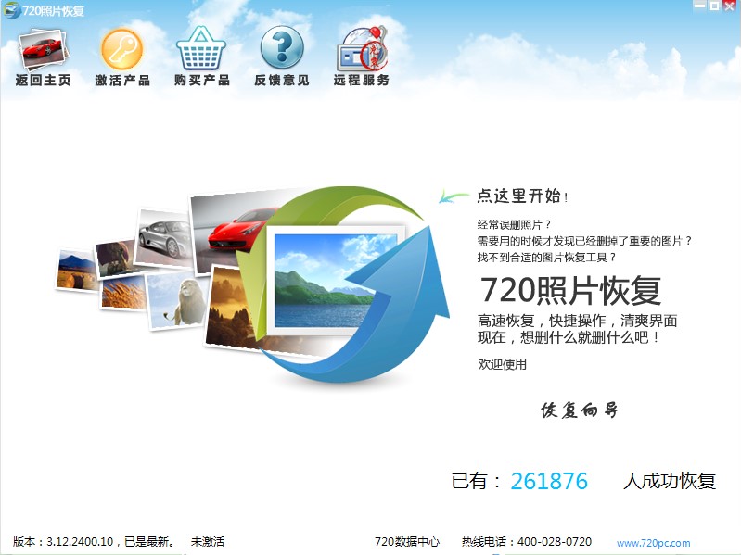
Task: Click the large circular arrows recovery graphic
Action: tap(342, 285)
